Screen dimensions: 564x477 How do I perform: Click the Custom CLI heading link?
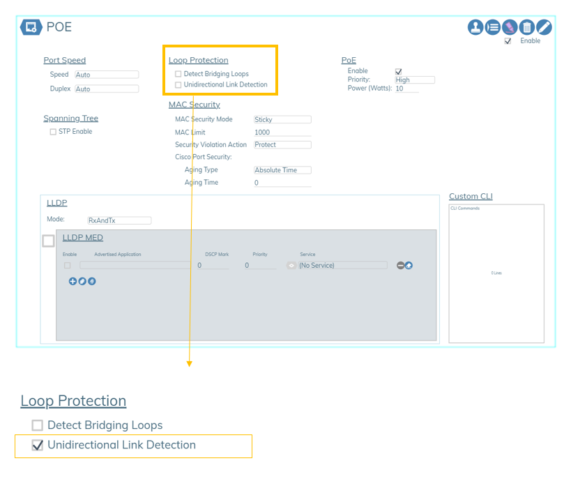471,197
